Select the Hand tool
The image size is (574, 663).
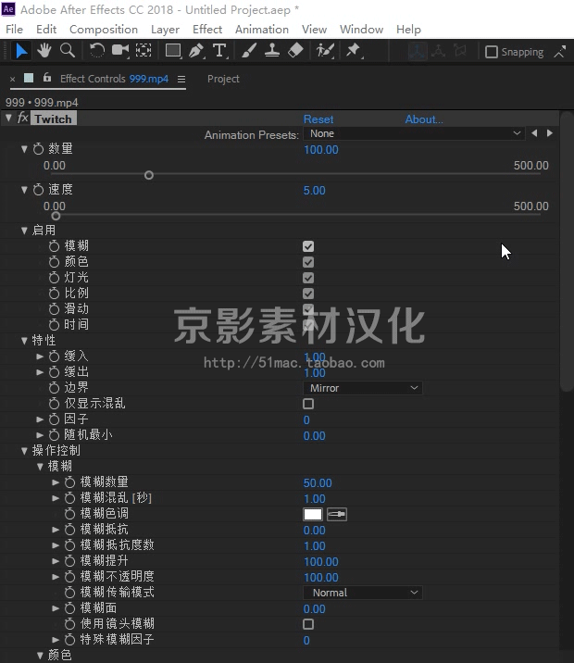tap(44, 51)
